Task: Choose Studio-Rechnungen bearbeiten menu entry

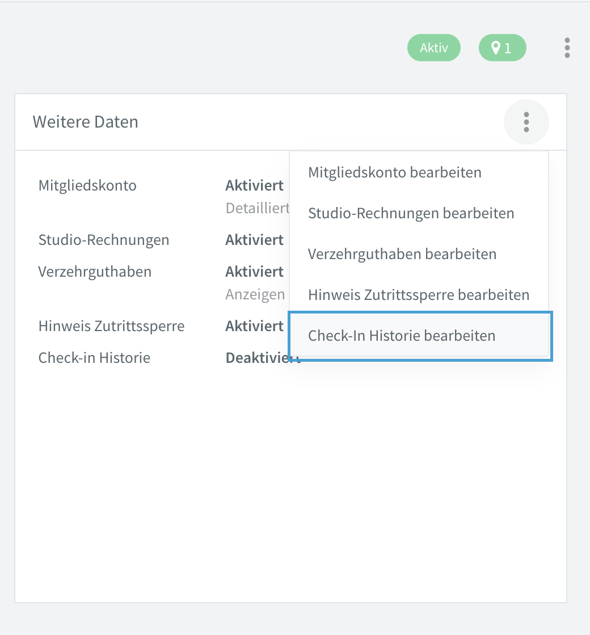Action: [x=419, y=213]
